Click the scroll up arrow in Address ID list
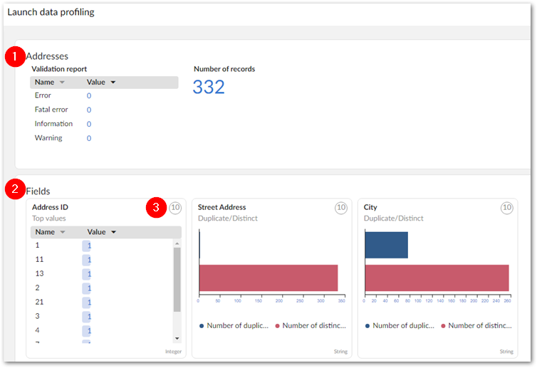This screenshot has height=368, width=537. click(177, 243)
